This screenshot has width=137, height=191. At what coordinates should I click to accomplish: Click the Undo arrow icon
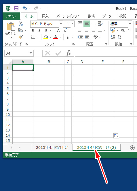pos(25,8)
